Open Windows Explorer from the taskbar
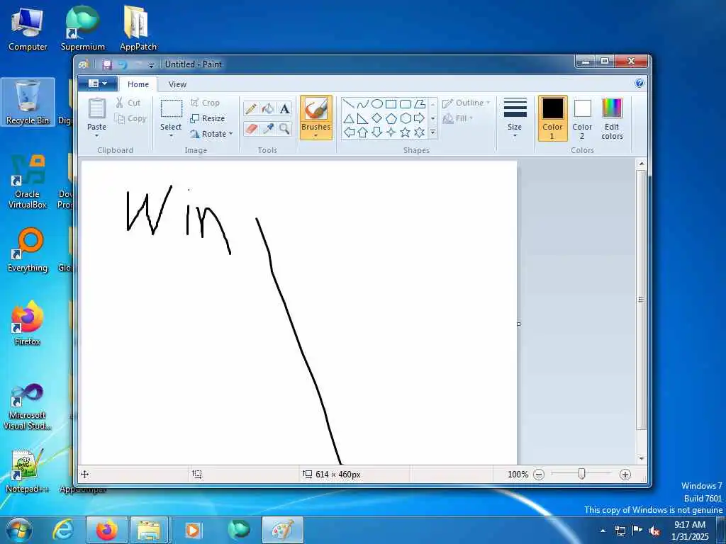Image resolution: width=726 pixels, height=544 pixels. pyautogui.click(x=148, y=530)
